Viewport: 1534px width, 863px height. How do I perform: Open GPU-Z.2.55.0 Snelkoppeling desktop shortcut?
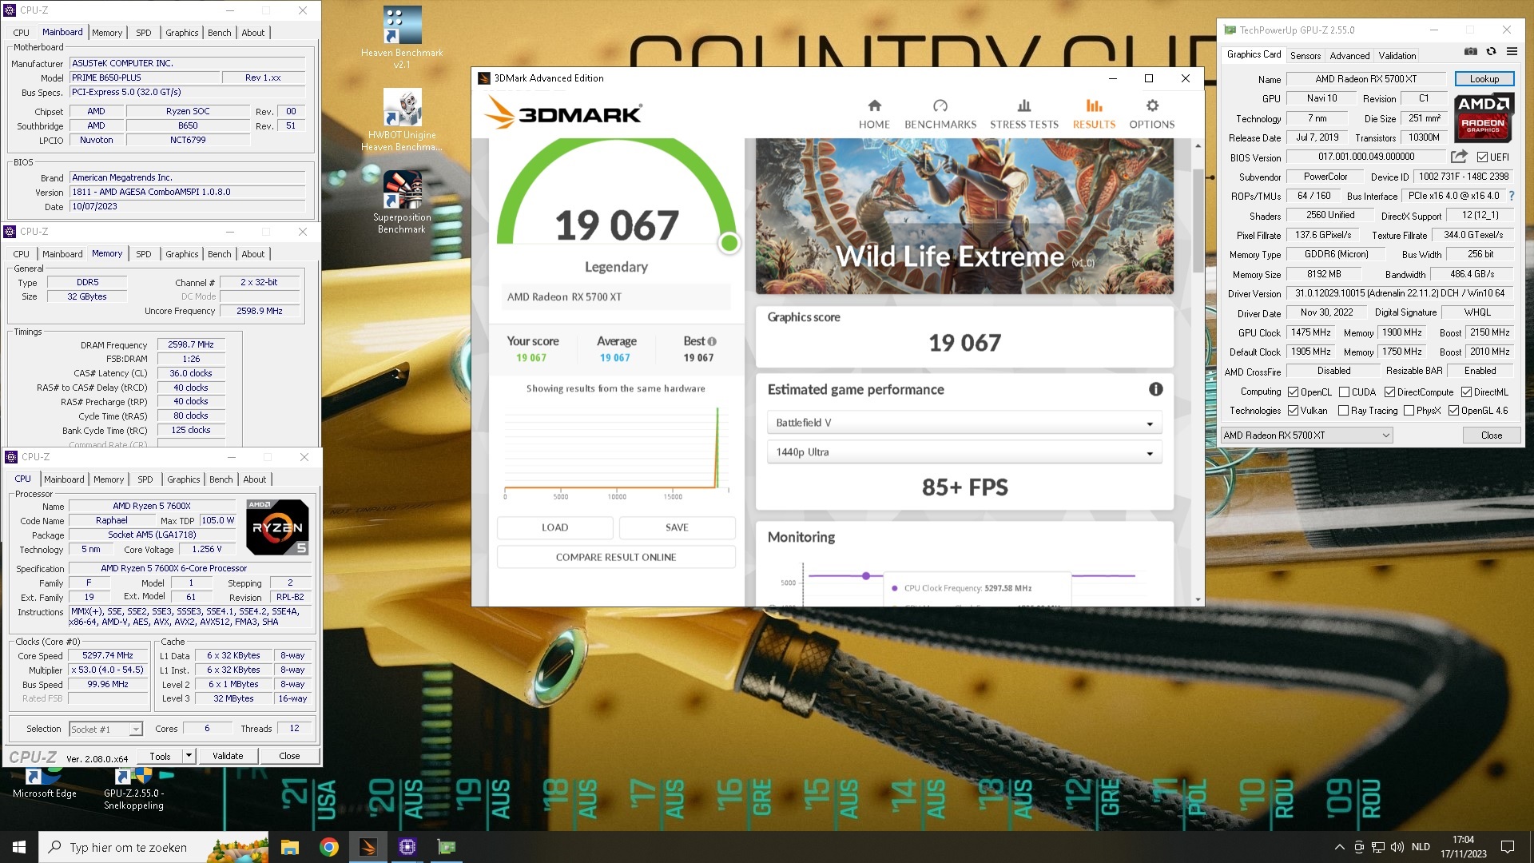pos(133,790)
